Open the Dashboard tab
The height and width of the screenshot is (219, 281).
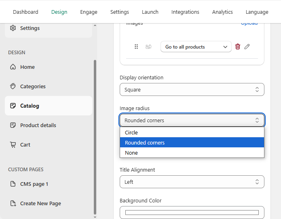(x=25, y=12)
